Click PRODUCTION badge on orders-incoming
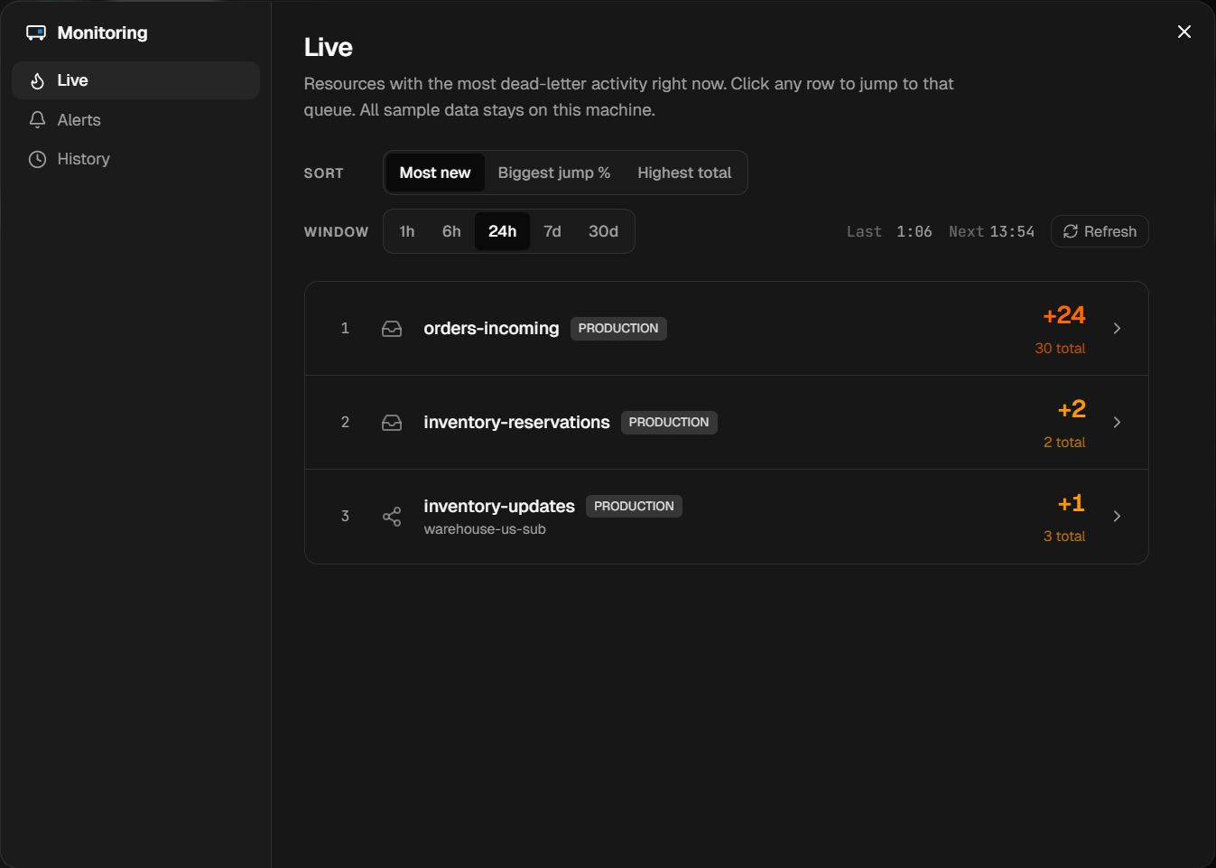 [618, 329]
